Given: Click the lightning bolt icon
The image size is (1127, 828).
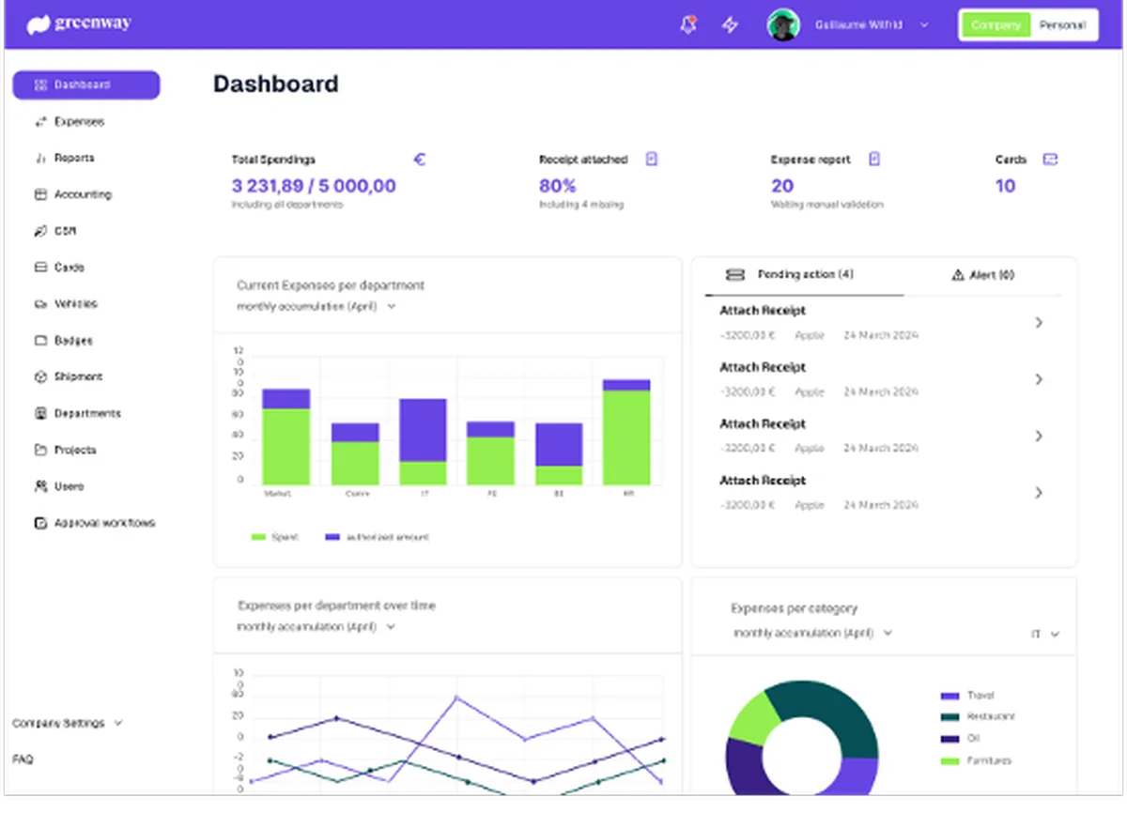Looking at the screenshot, I should [730, 25].
